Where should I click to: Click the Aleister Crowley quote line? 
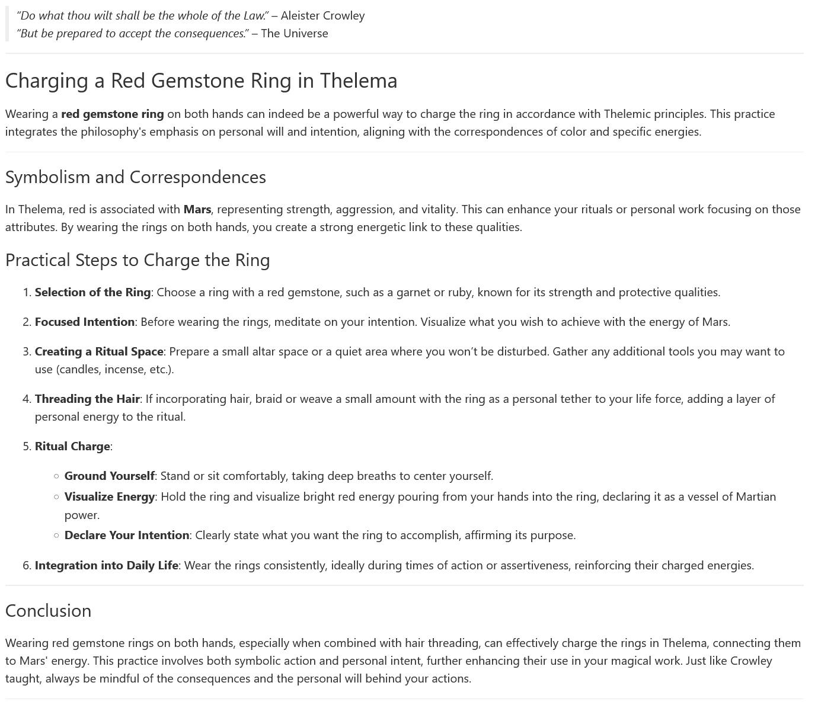[x=190, y=15]
